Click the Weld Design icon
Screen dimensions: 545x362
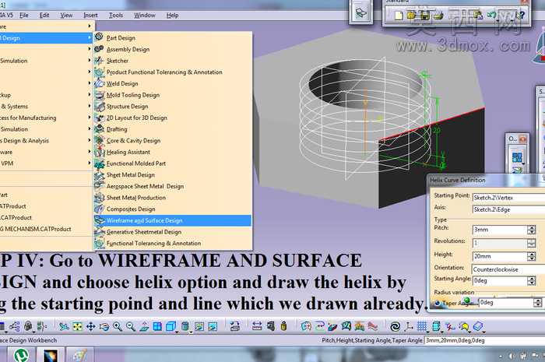tap(100, 83)
